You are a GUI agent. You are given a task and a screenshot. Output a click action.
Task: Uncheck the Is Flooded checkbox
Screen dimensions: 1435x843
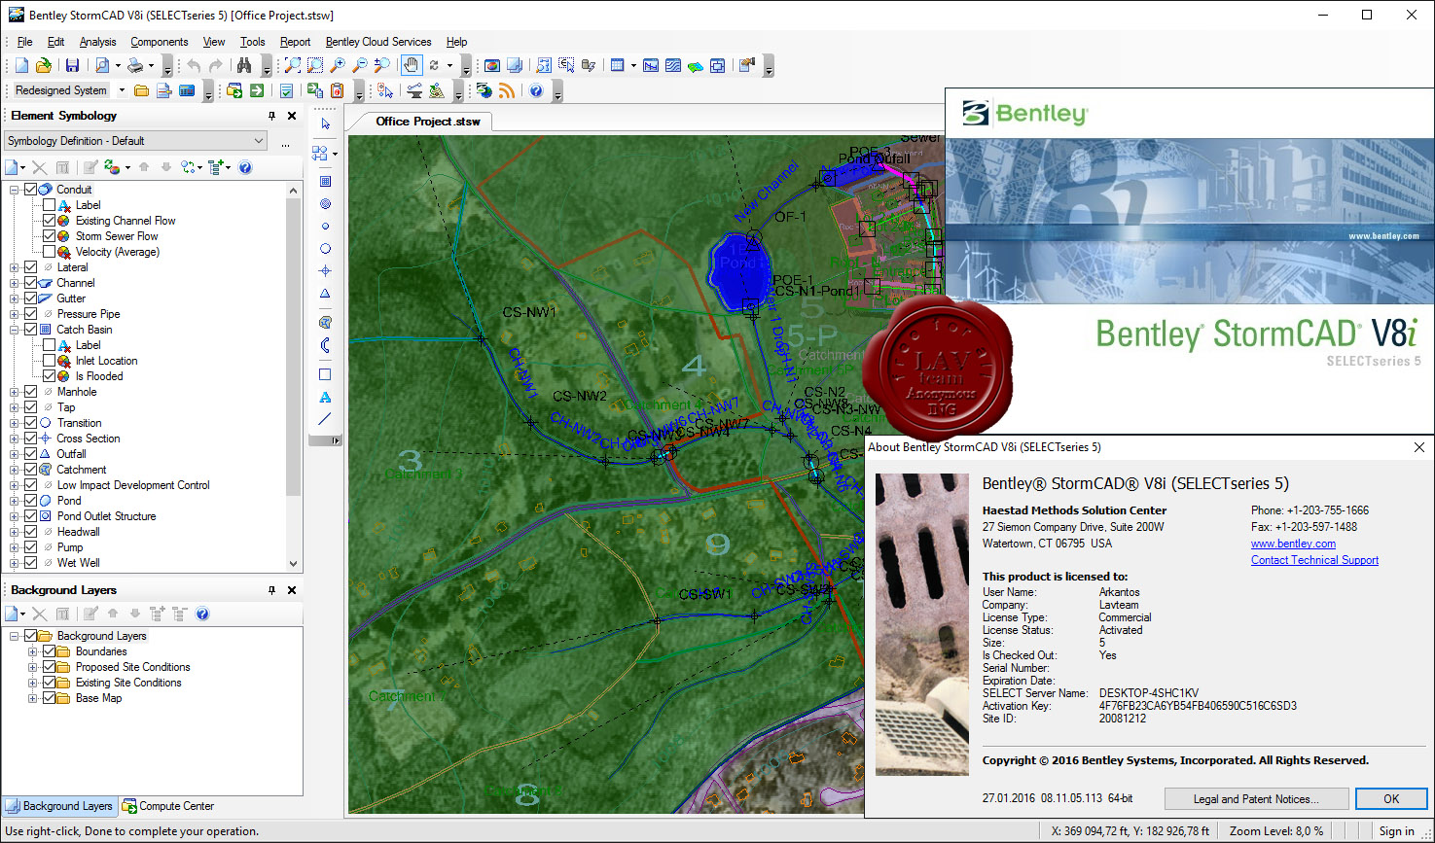[x=49, y=376]
